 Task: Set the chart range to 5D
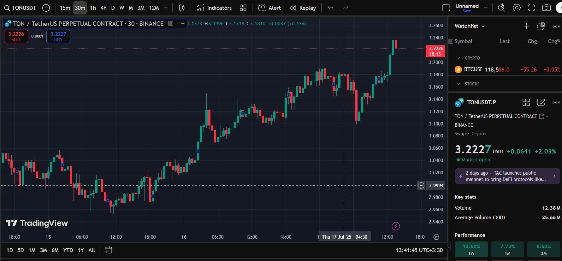[21, 250]
